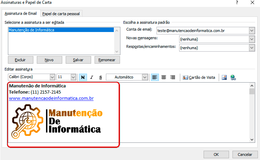
Task: Click the help question mark button
Action: pyautogui.click(x=237, y=2)
